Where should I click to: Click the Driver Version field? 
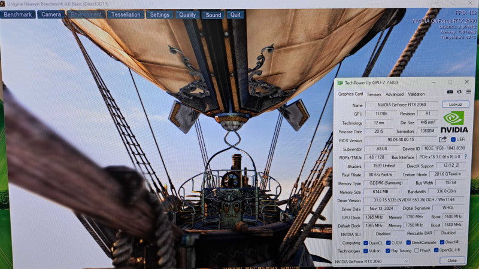tap(414, 200)
